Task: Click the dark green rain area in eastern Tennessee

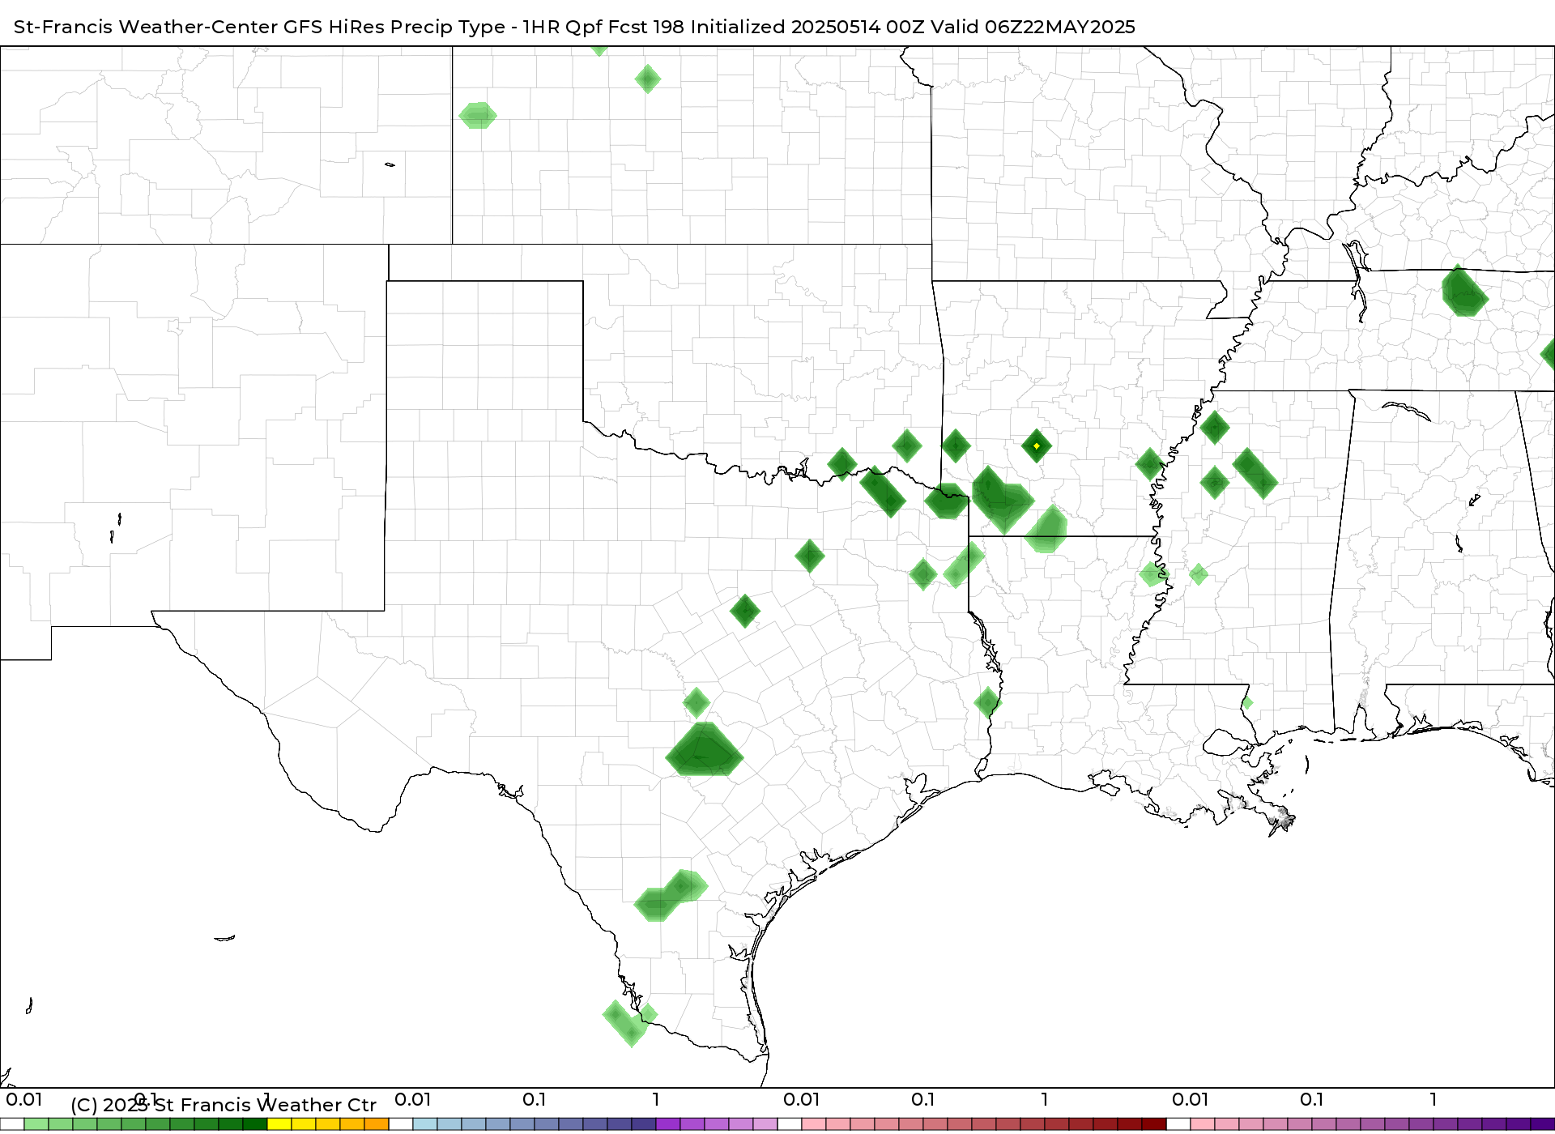Action: [x=1464, y=291]
